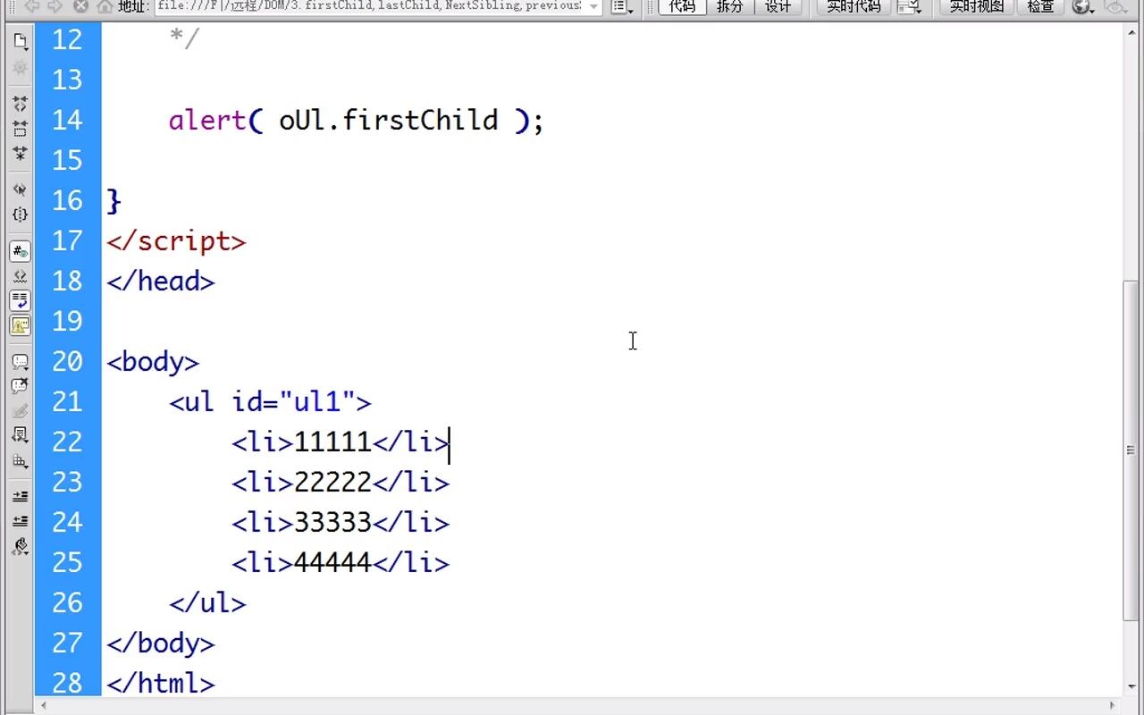The image size is (1144, 715).
Task: Click the Remove Comment icon
Action: (x=20, y=386)
